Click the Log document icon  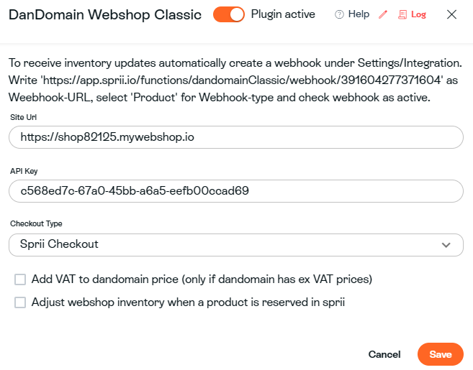(402, 14)
